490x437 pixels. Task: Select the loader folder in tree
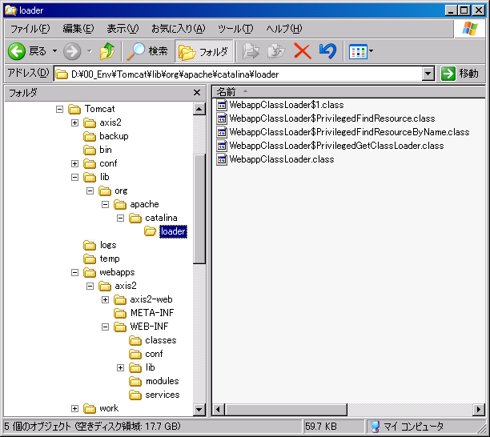(173, 231)
